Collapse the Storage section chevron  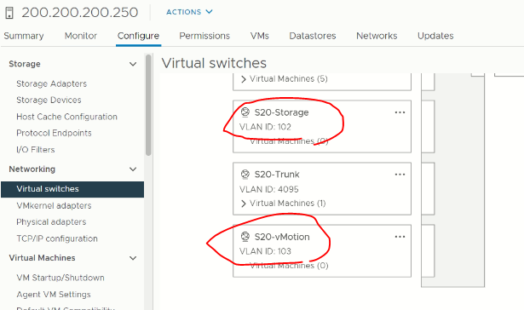[x=133, y=64]
